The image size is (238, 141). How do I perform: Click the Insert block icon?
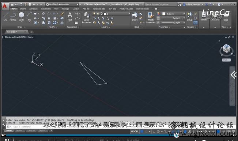coord(135,17)
